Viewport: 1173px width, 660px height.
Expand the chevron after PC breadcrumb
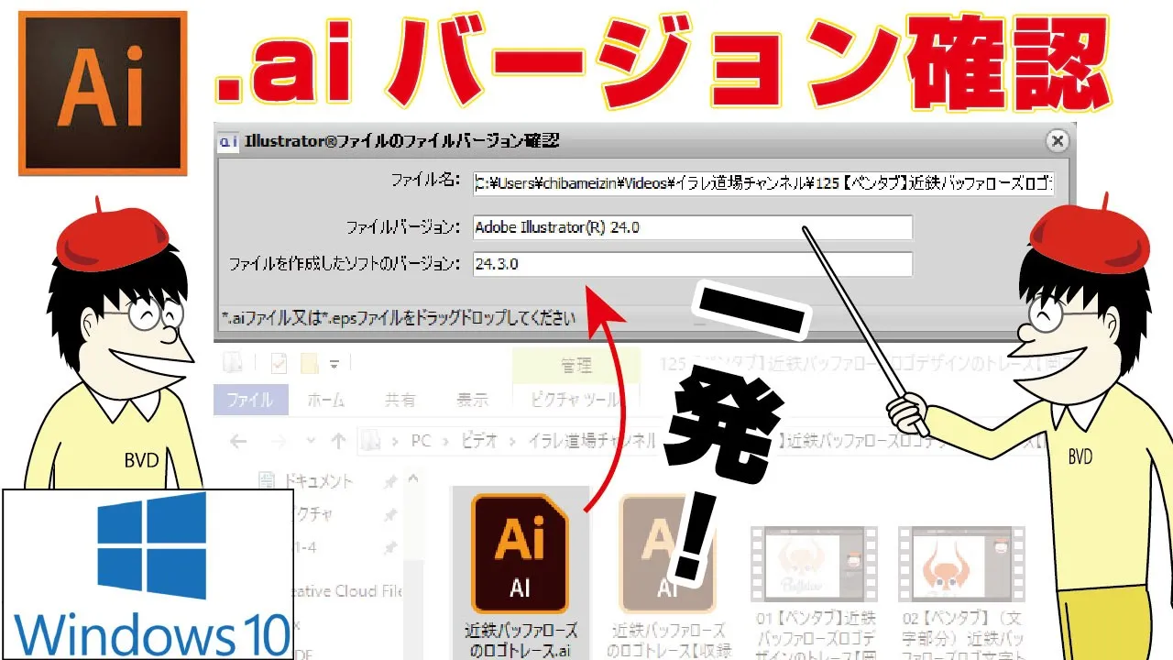(444, 442)
